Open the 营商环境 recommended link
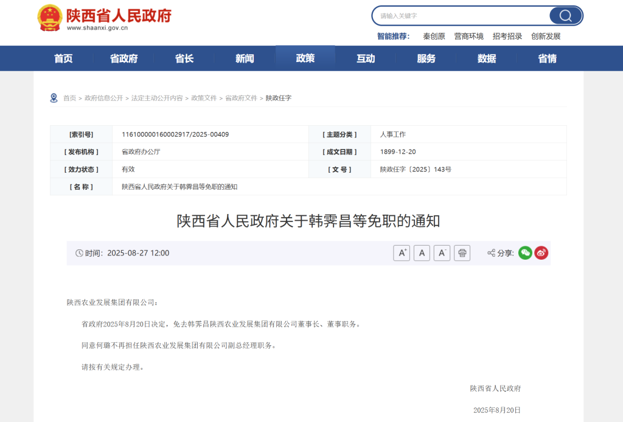The height and width of the screenshot is (422, 623). click(468, 36)
